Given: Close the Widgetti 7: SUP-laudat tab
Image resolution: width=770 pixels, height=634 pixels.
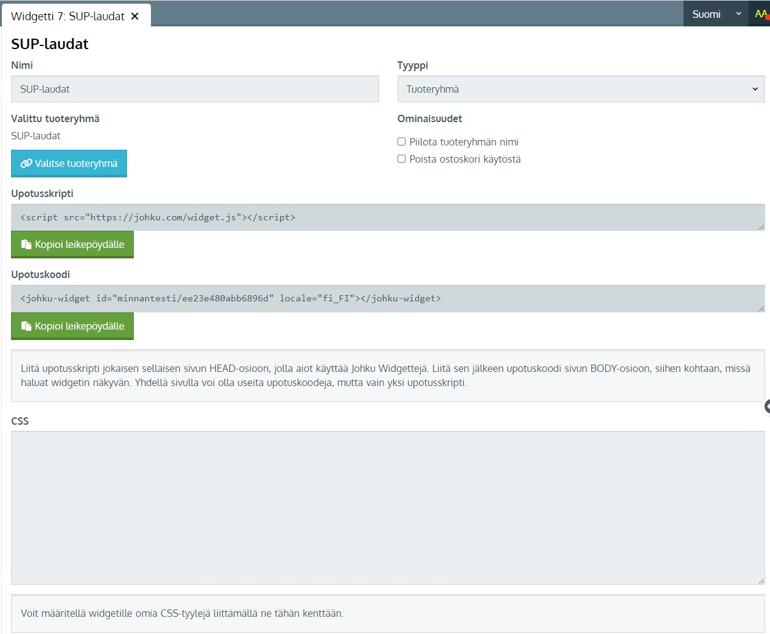Looking at the screenshot, I should [x=135, y=17].
